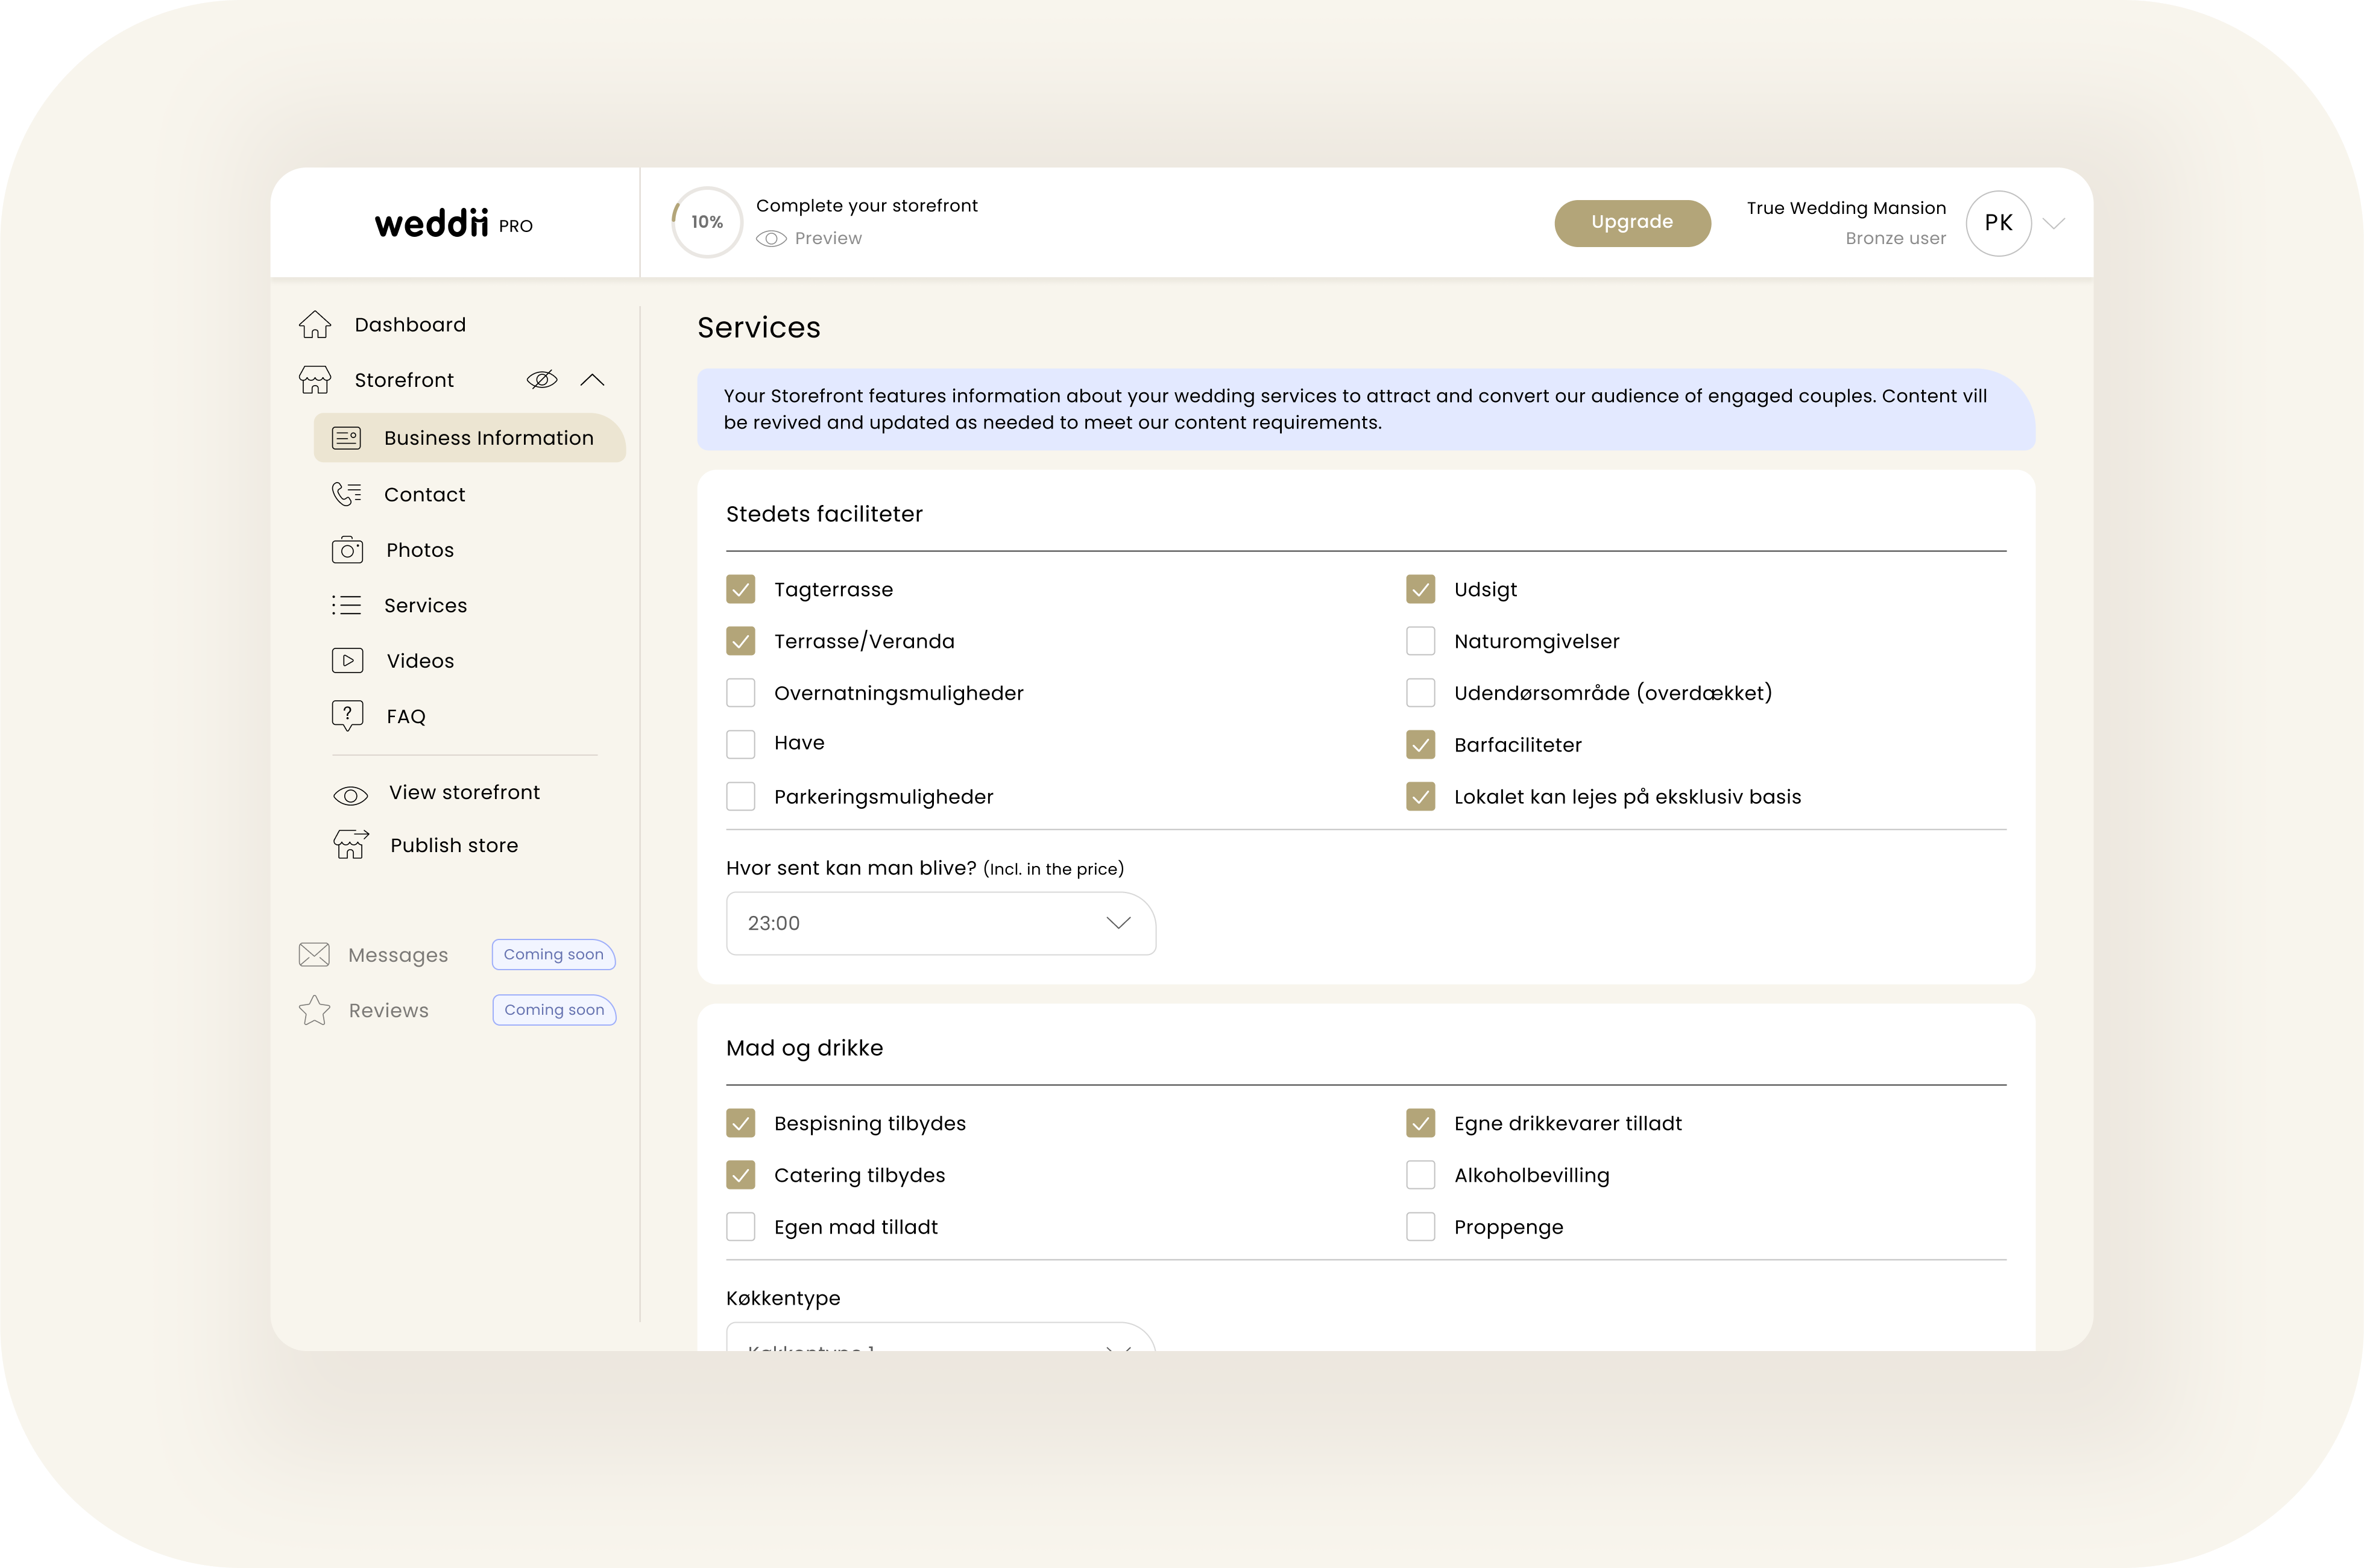2364x1568 pixels.
Task: Check the Parkeringsmuligheder checkbox
Action: [740, 797]
